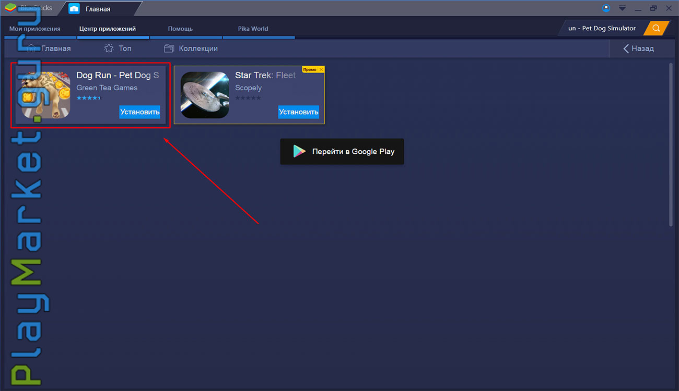Click the vertical scrollbar on the right
This screenshot has width=679, height=391.
coord(671,145)
